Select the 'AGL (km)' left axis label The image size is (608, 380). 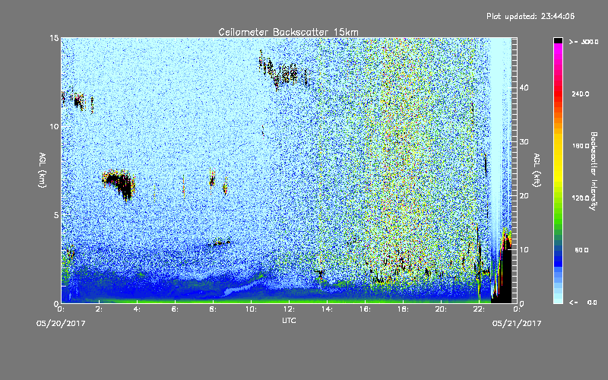43,170
